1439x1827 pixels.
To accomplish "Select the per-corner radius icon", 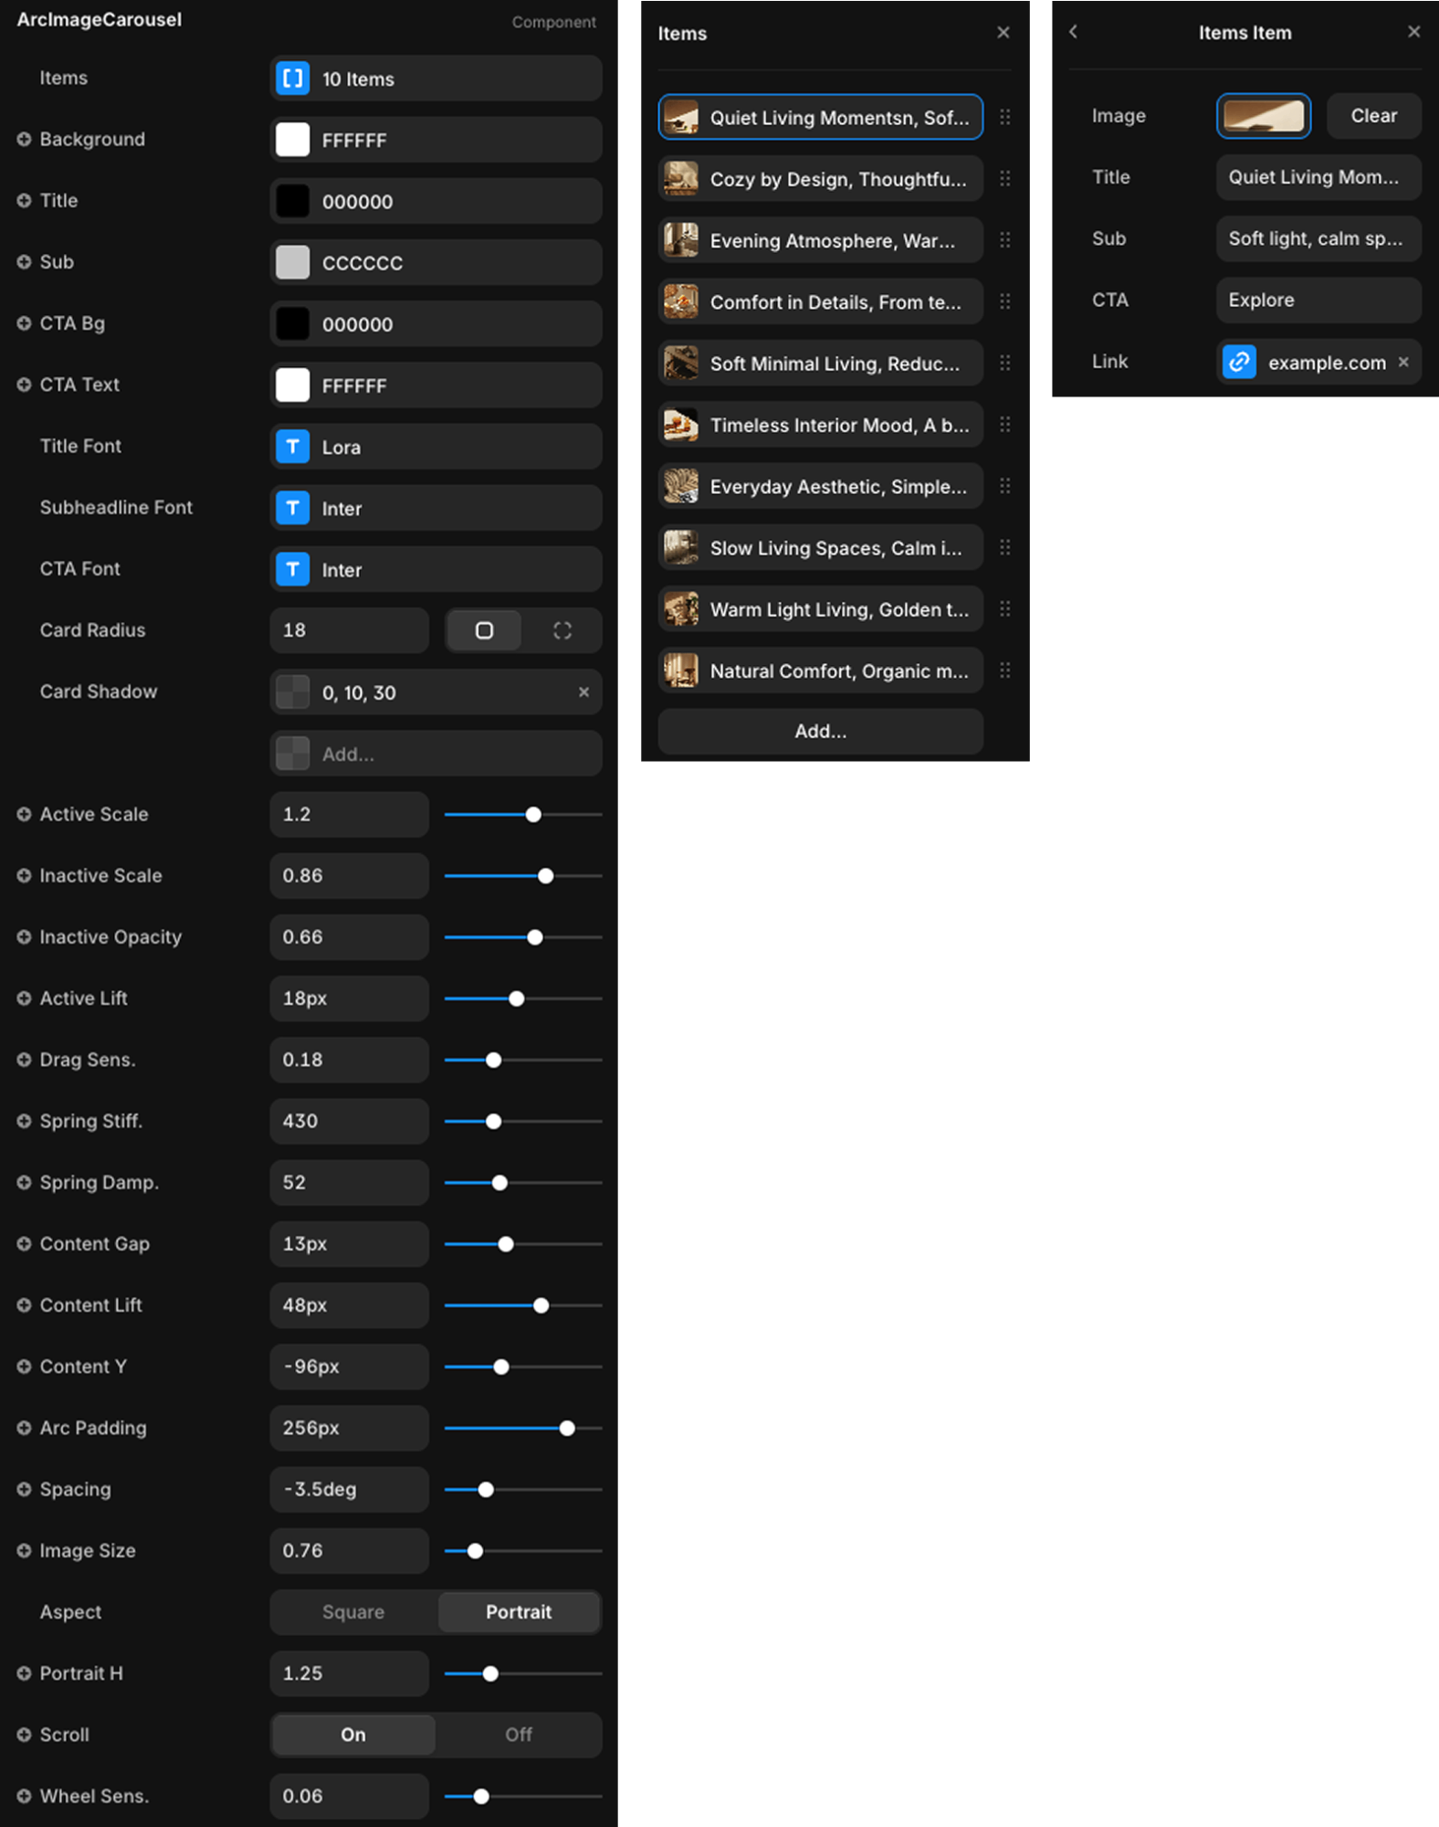I will click(x=562, y=630).
